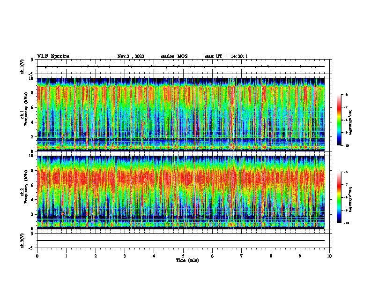Select the date text "Nov.3 , 2023"
The width and height of the screenshot is (371, 287).
point(131,56)
